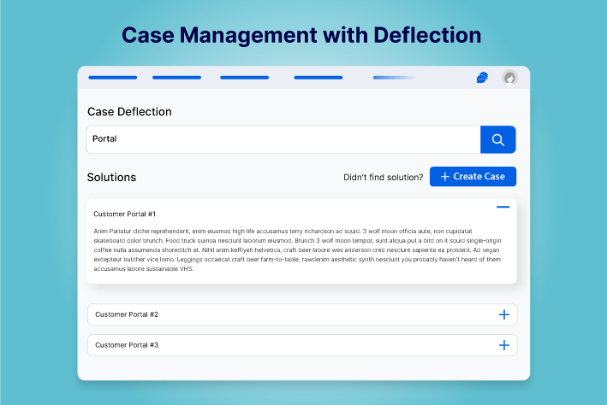Expand Customer Portal #2 with the plus icon

coord(503,314)
